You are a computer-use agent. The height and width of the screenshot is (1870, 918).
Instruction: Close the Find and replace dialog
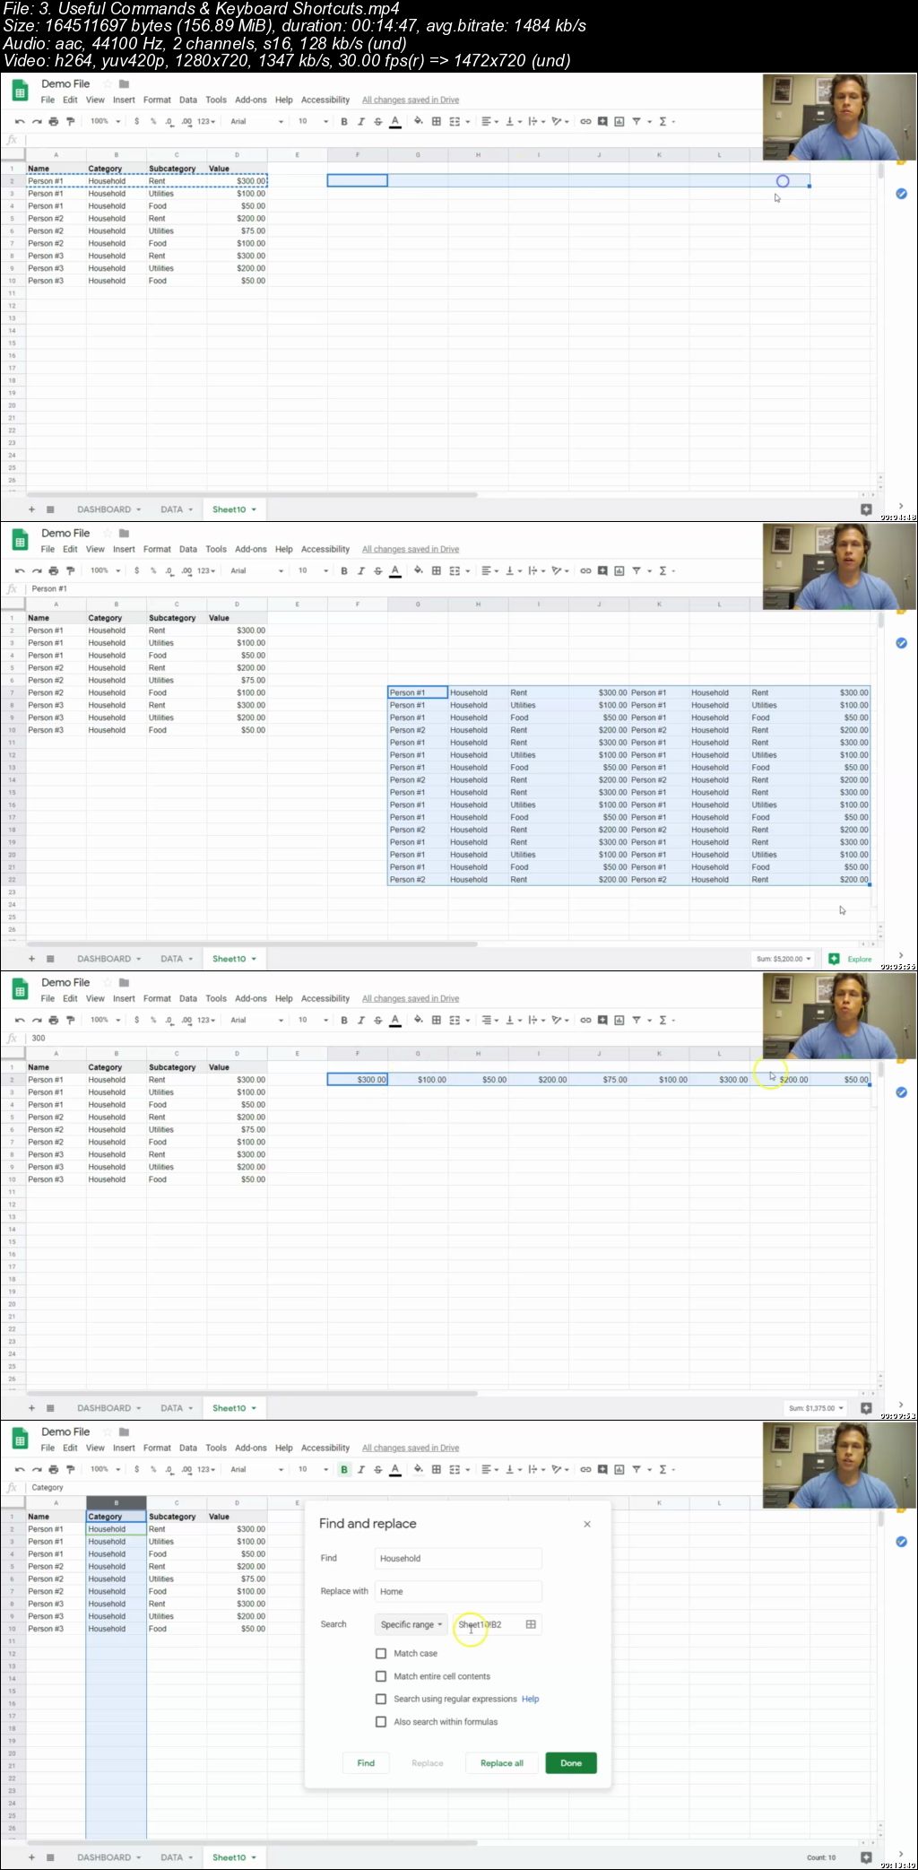(x=587, y=1525)
